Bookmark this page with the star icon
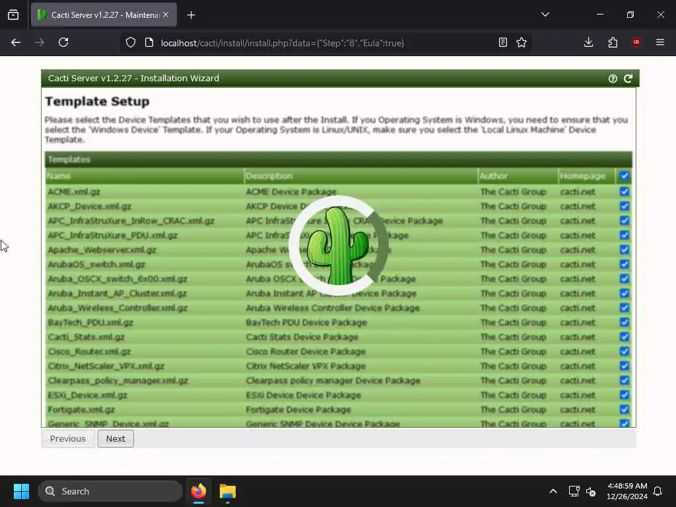This screenshot has height=507, width=676. tap(522, 42)
